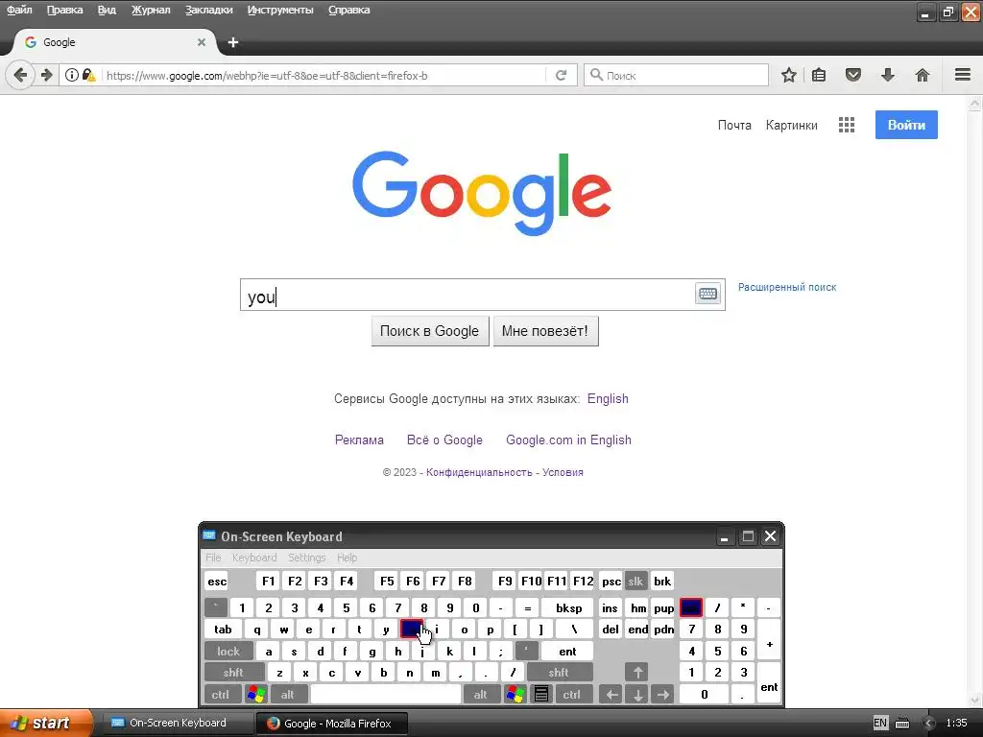This screenshot has width=983, height=737.
Task: Open Расширенный поиск link
Action: coord(787,287)
